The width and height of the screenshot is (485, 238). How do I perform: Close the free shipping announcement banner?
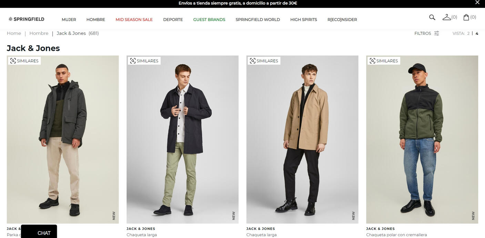click(477, 2)
